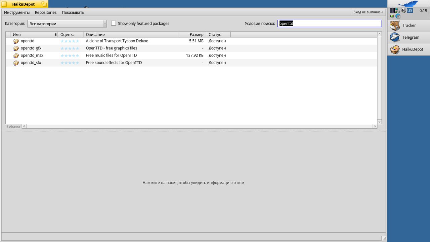Click 'A clone of Transport Tycoon Deluxe' description
This screenshot has width=430, height=242.
[117, 41]
